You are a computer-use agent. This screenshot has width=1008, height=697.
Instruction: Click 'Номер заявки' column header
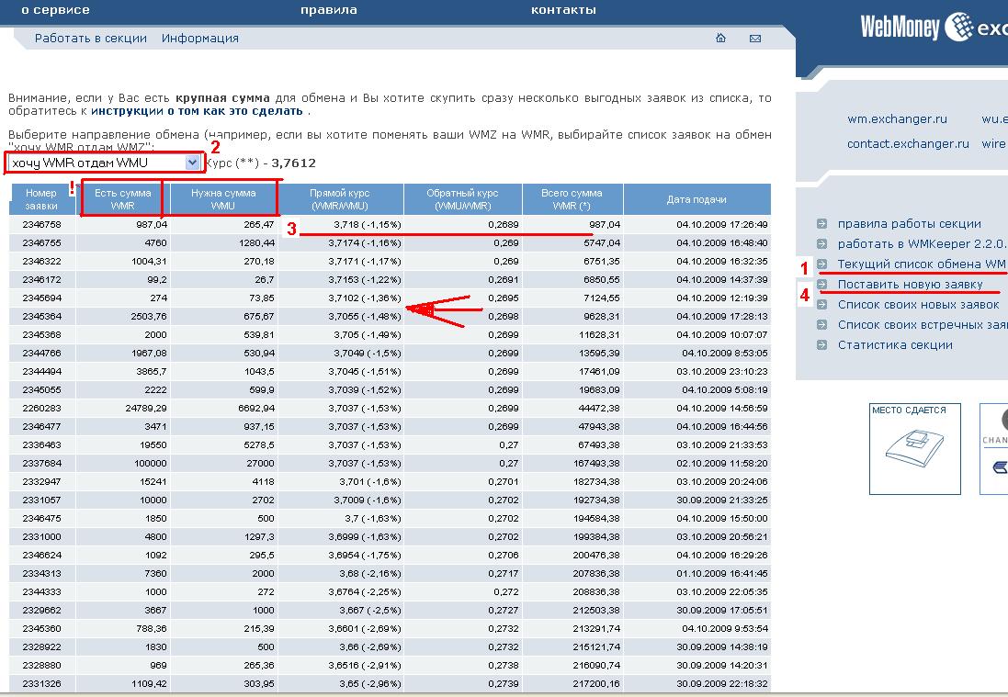pos(41,199)
